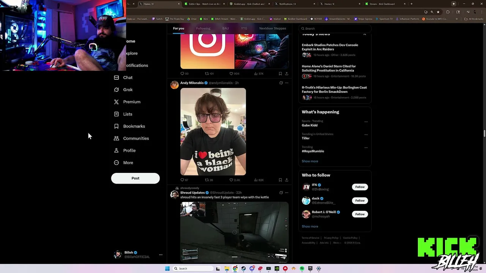Click Grok icon on Andy Milonakis post
Image resolution: width=486 pixels, height=273 pixels.
281,83
